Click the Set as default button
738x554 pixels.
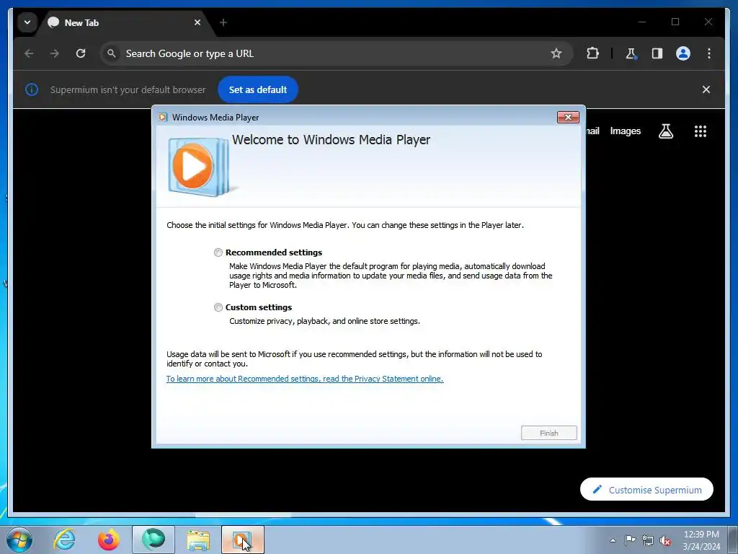(x=257, y=89)
